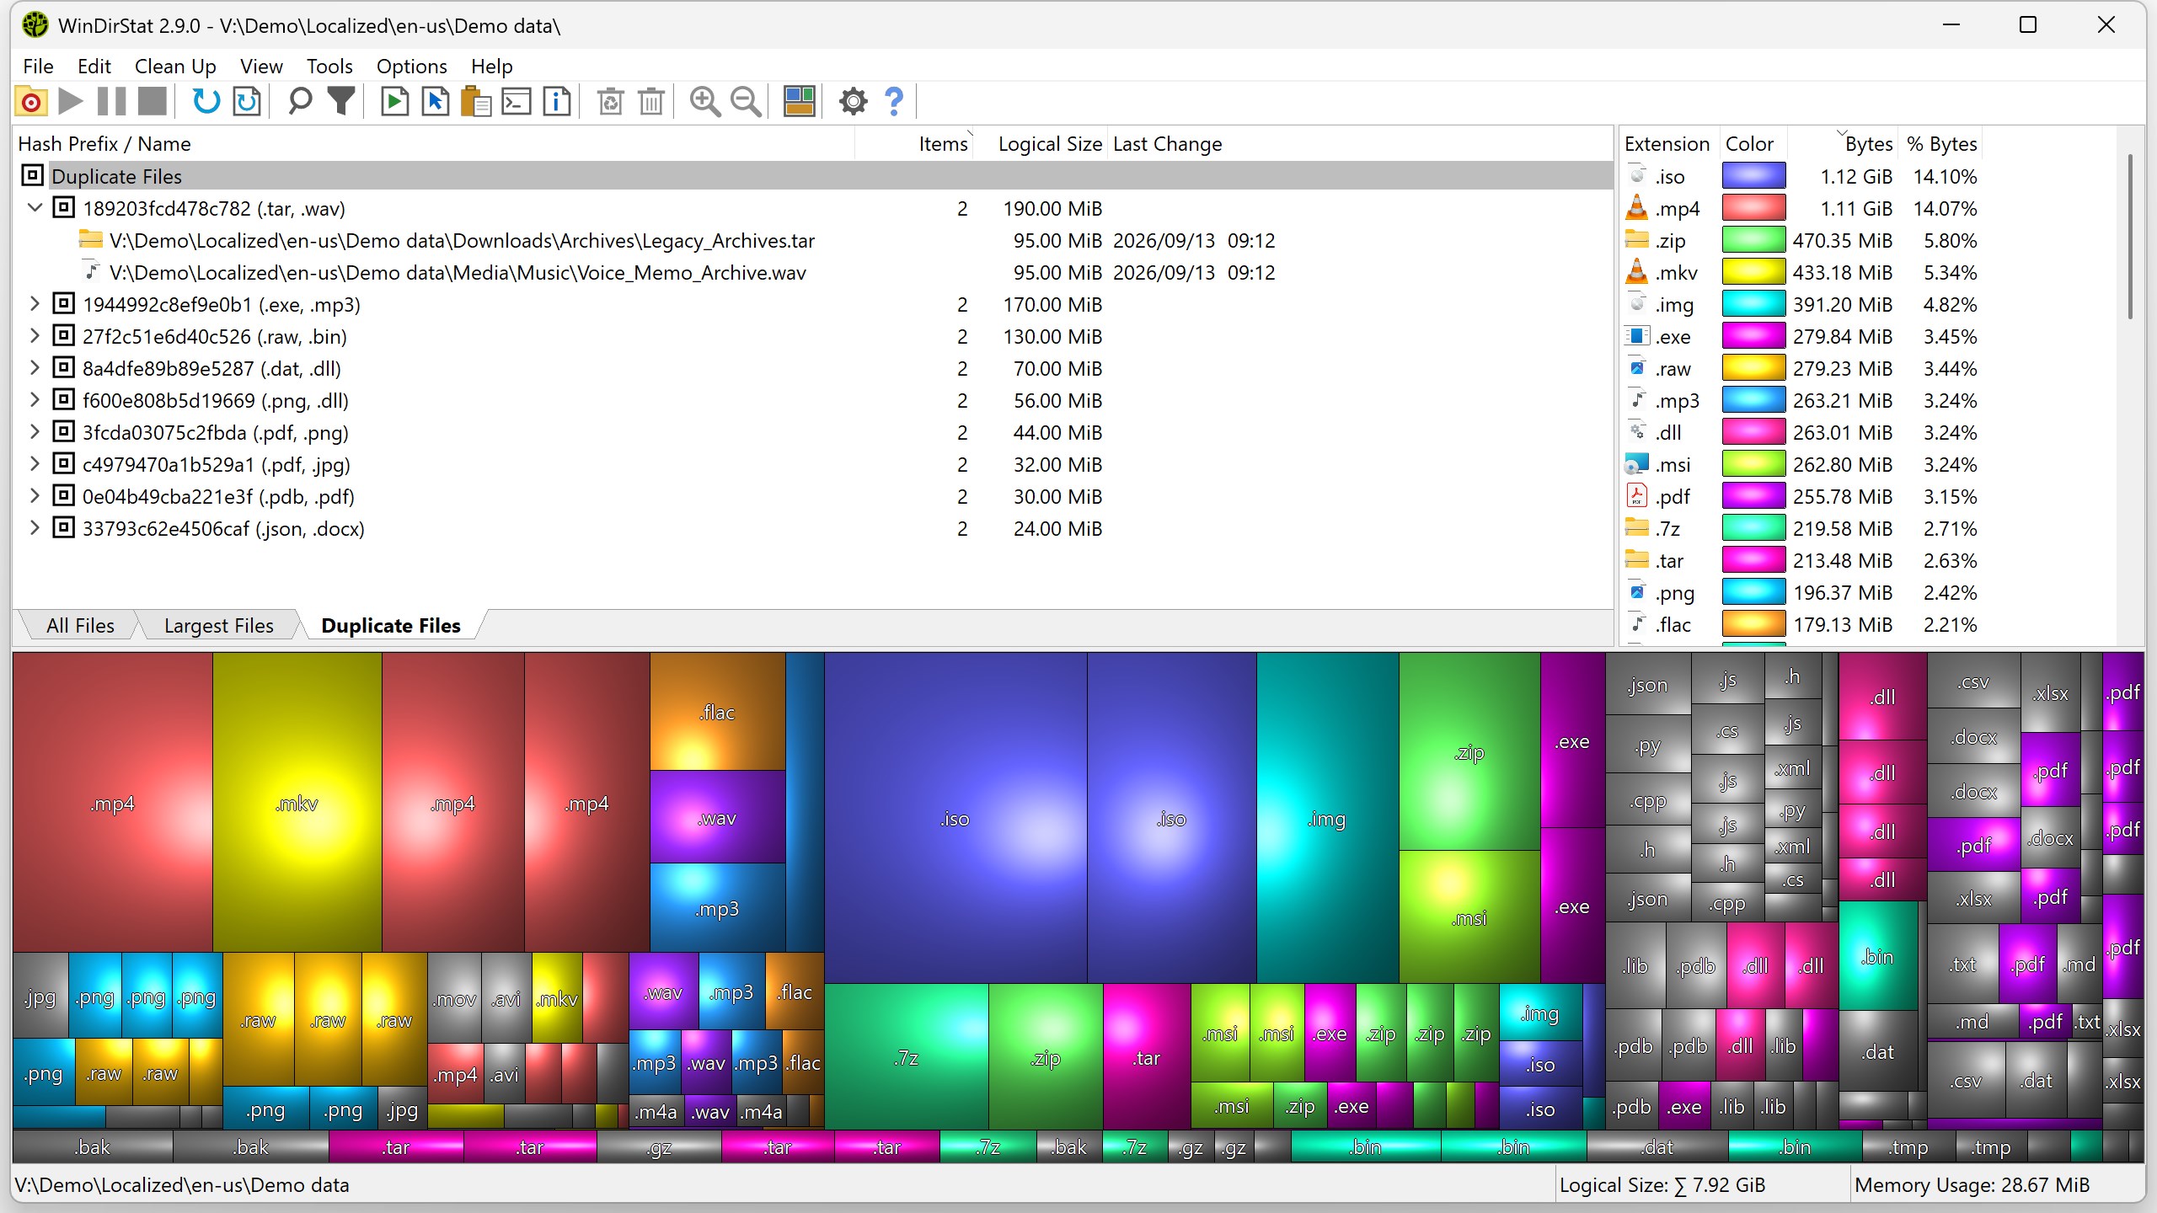Viewport: 2157px width, 1213px height.
Task: Open the Edit menu
Action: [94, 66]
